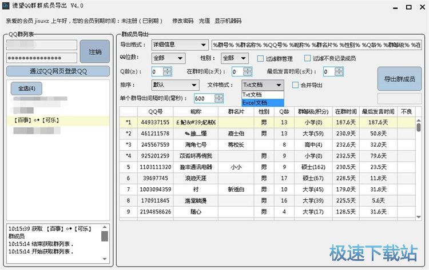
Task: Open 导出格式 详细信息 dropdown
Action: pyautogui.click(x=180, y=45)
